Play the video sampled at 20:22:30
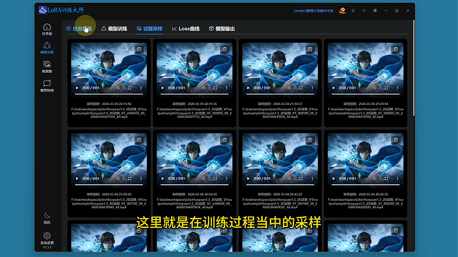Image resolution: width=458 pixels, height=257 pixels. click(334, 178)
